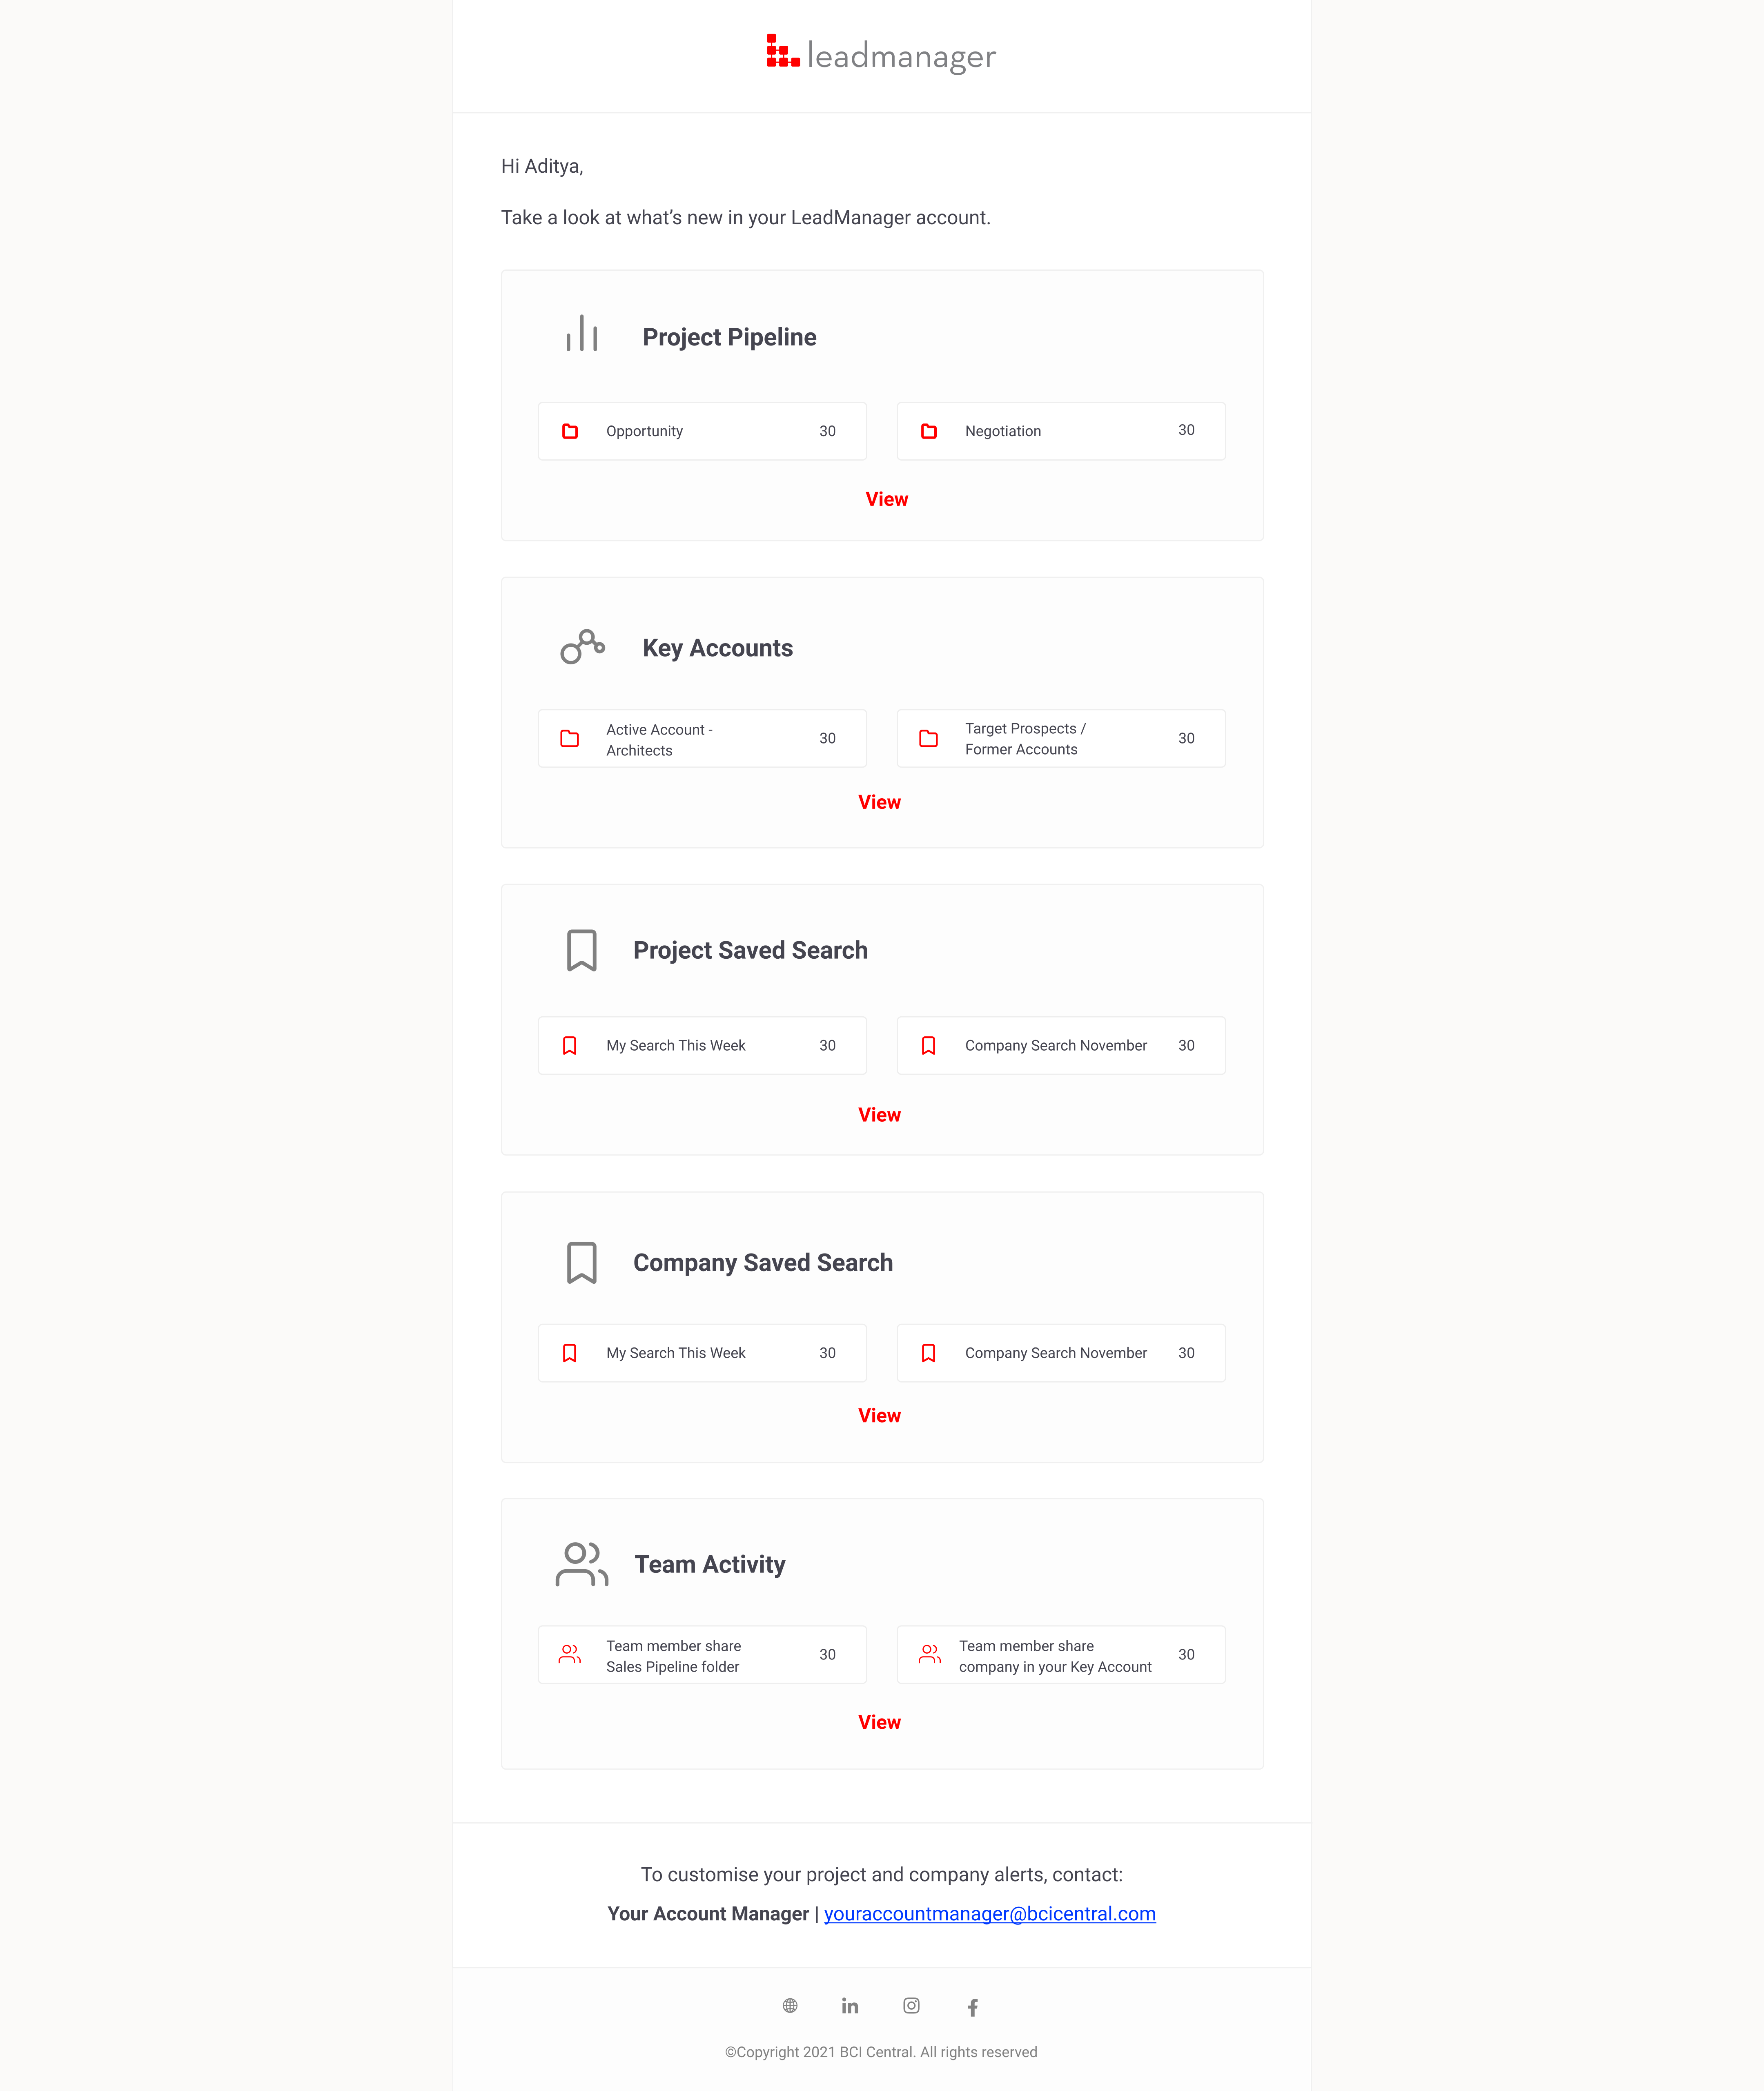
Task: Click the Company Saved Search bookmark icon
Action: tap(581, 1263)
